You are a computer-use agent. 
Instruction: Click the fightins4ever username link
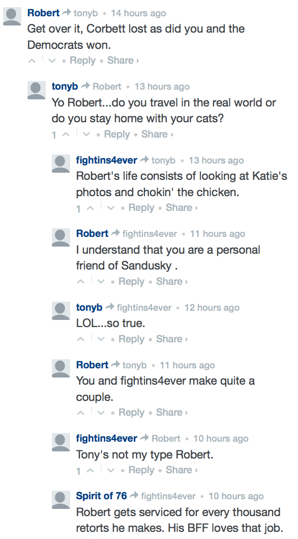[x=106, y=160]
